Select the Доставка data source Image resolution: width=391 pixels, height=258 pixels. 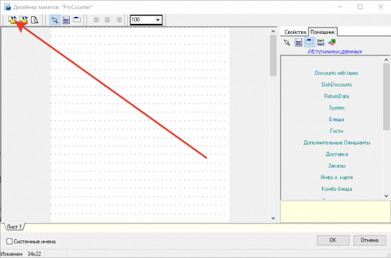point(337,154)
